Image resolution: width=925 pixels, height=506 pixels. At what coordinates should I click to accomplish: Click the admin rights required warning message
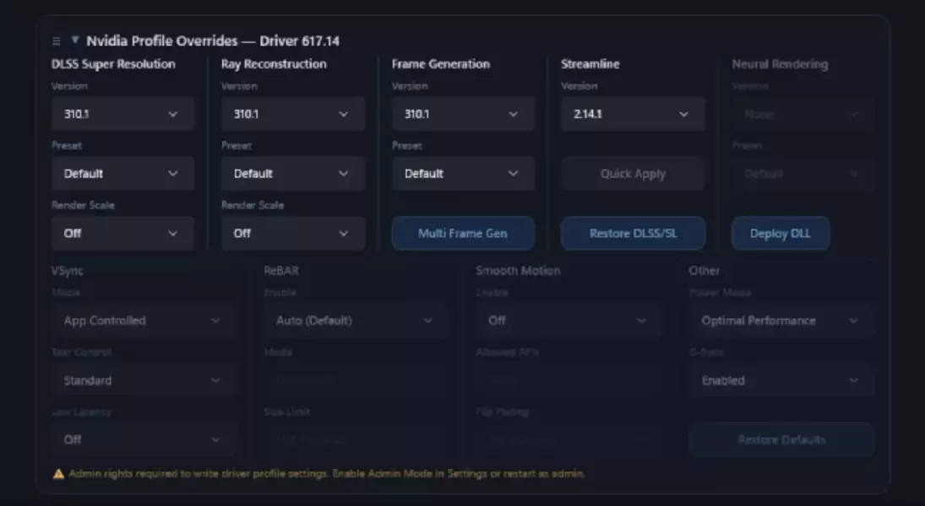pos(327,474)
